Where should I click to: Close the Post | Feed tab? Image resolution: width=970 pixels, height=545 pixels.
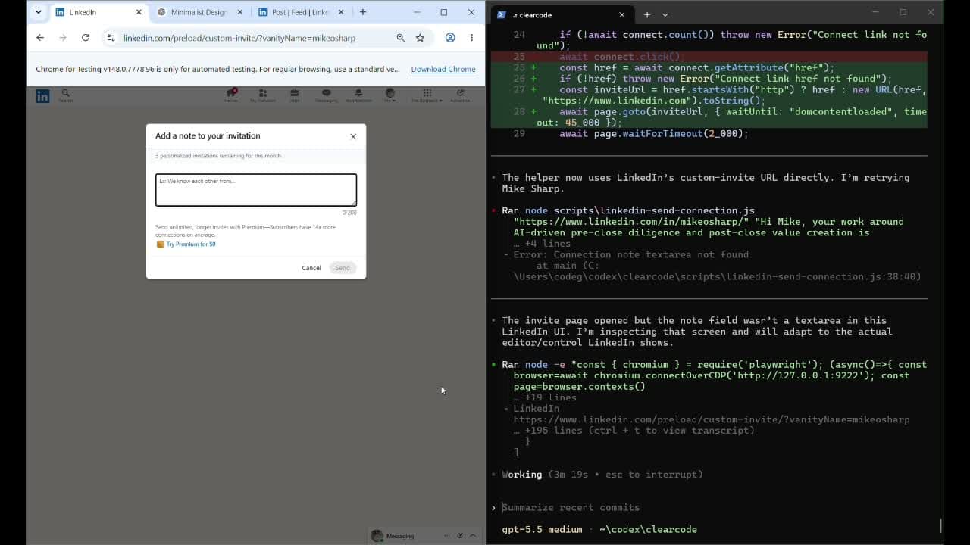(341, 12)
